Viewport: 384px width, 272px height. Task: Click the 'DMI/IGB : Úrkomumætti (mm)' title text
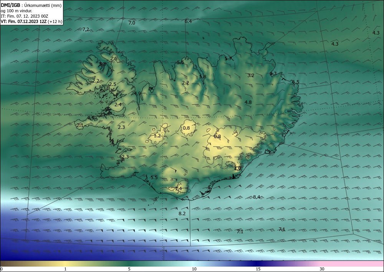click(31, 5)
